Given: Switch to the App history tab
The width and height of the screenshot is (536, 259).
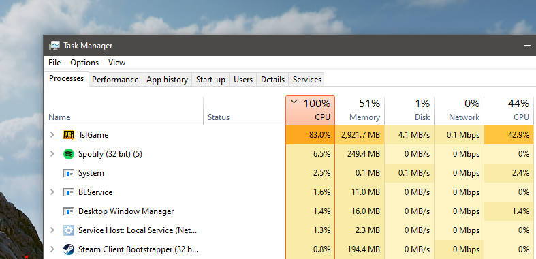Looking at the screenshot, I should 167,80.
